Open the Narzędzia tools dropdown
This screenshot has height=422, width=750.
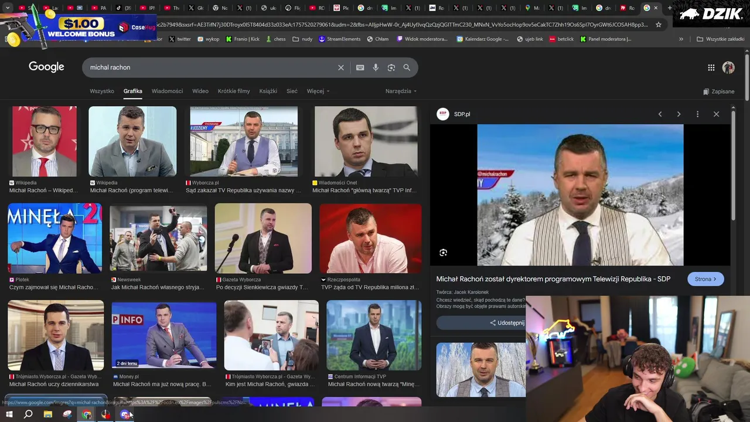tap(401, 91)
